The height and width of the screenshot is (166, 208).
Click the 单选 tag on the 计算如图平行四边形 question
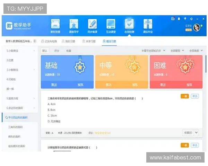click(x=195, y=145)
